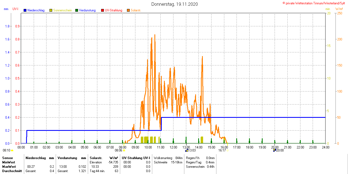The width and height of the screenshot is (348, 174).
Task: Select the UV-Strahlung legend label
Action: [114, 10]
